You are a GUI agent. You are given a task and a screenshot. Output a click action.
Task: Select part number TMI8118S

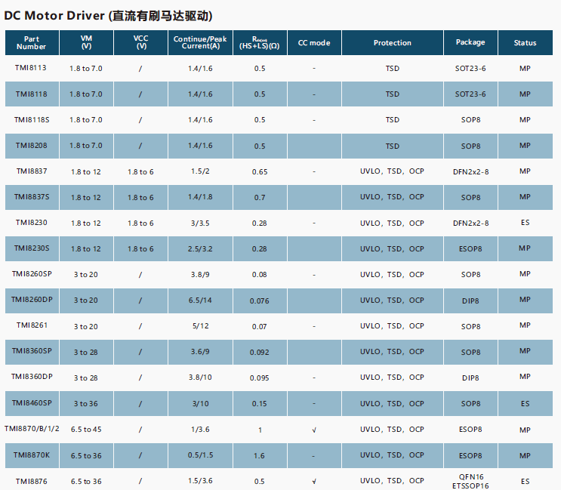[32, 119]
